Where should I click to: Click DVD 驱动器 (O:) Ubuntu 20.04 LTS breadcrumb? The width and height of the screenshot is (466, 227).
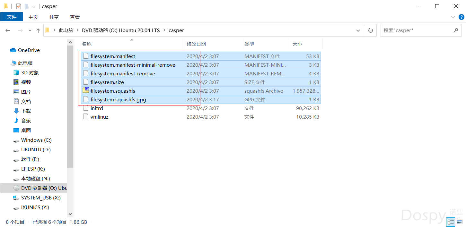point(121,30)
